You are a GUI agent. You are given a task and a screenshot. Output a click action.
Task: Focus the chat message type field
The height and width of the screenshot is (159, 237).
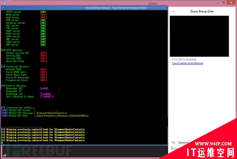(x=175, y=148)
